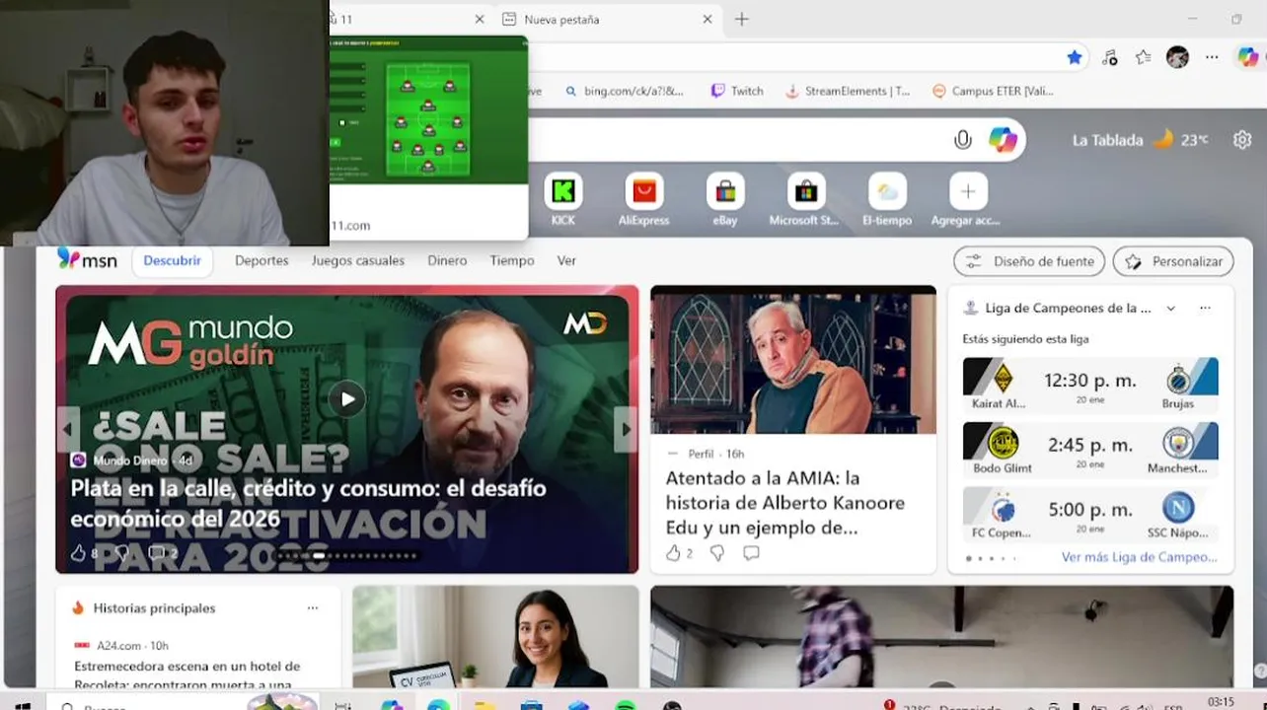Screen dimensions: 1267x710
Task: Click the Personalizar button
Action: coord(1173,261)
